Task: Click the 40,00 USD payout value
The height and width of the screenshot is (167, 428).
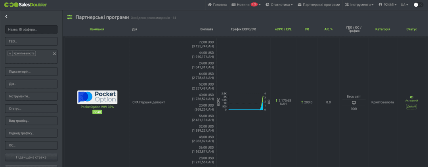Action: [206, 95]
